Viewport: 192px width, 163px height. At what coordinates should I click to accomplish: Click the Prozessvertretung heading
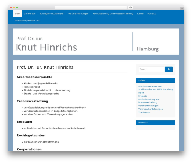[x=32, y=101]
